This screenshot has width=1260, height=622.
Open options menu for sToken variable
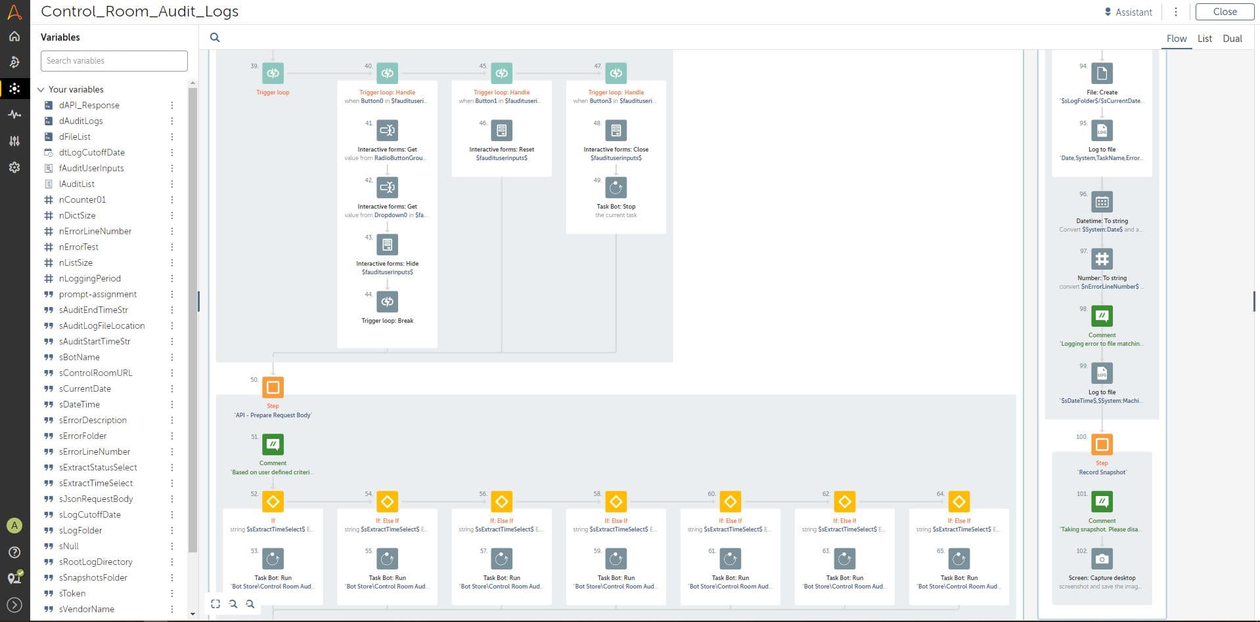coord(172,593)
